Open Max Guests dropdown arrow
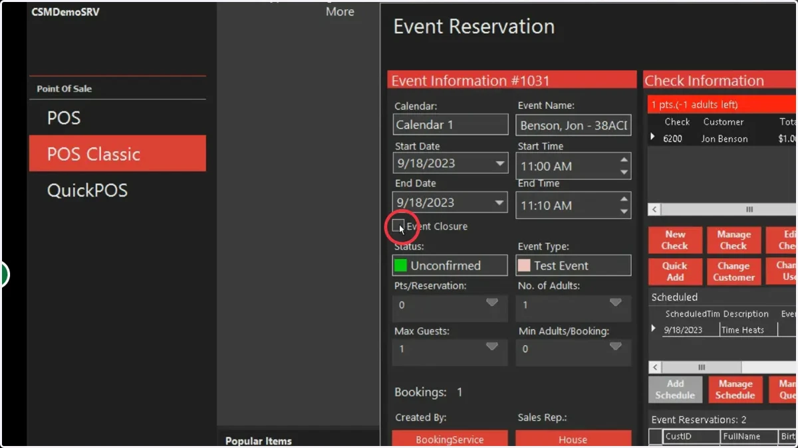This screenshot has height=448, width=798. [492, 346]
